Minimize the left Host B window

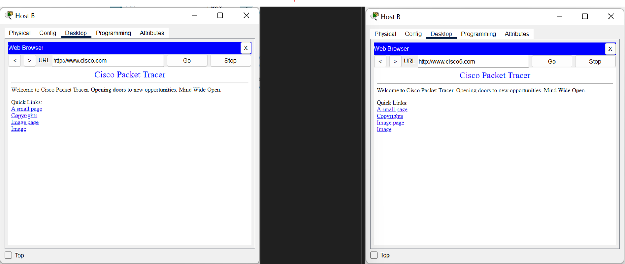(195, 15)
